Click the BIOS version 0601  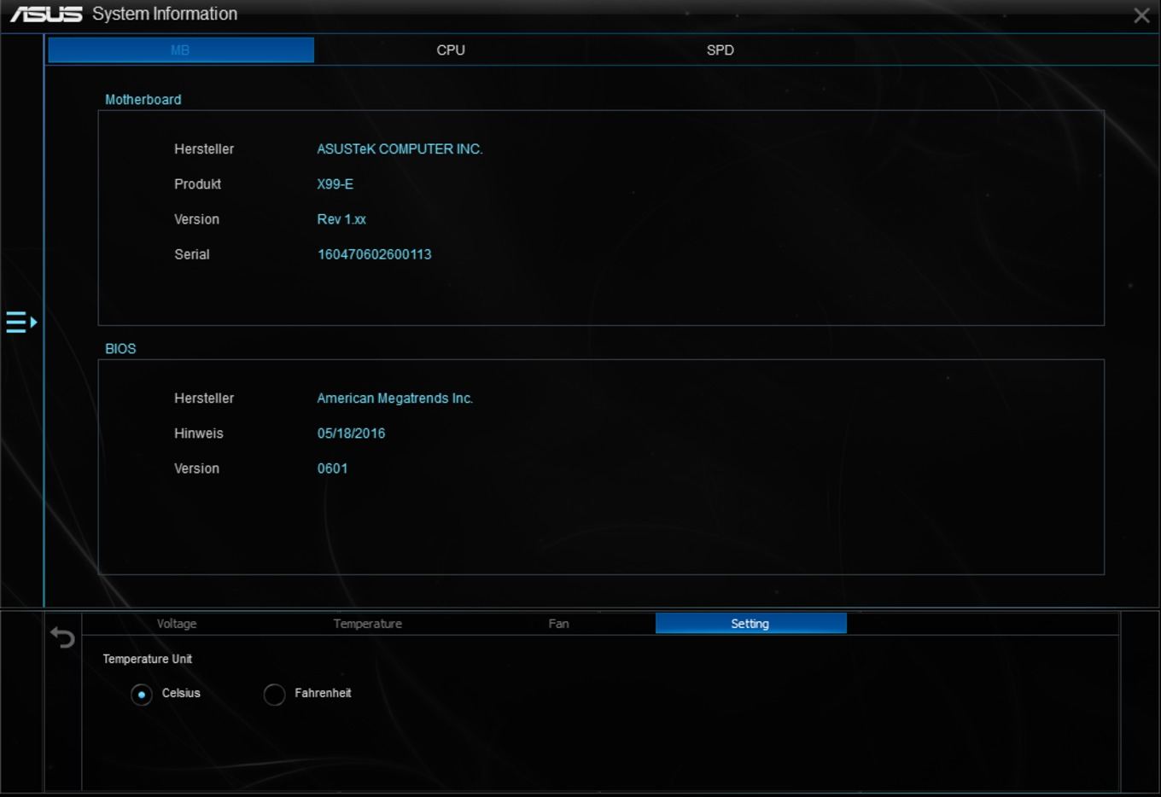[x=332, y=468]
